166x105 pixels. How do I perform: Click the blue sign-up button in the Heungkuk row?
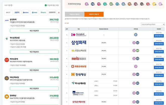pos(159,36)
